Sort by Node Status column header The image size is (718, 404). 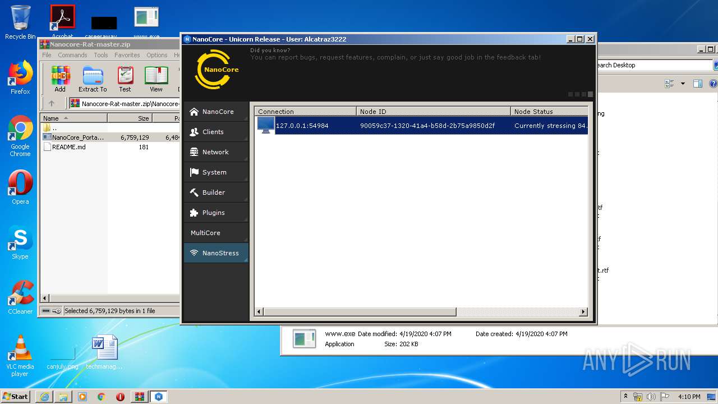coord(549,111)
